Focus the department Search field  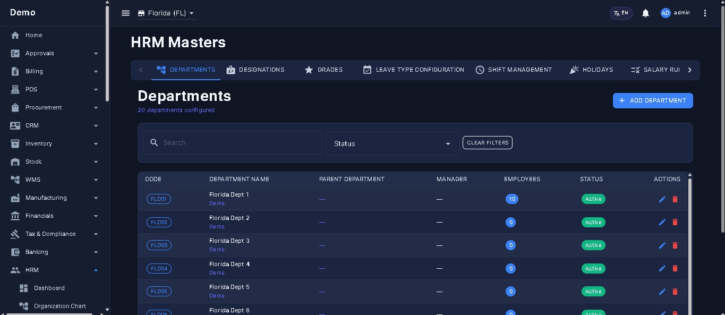click(233, 143)
